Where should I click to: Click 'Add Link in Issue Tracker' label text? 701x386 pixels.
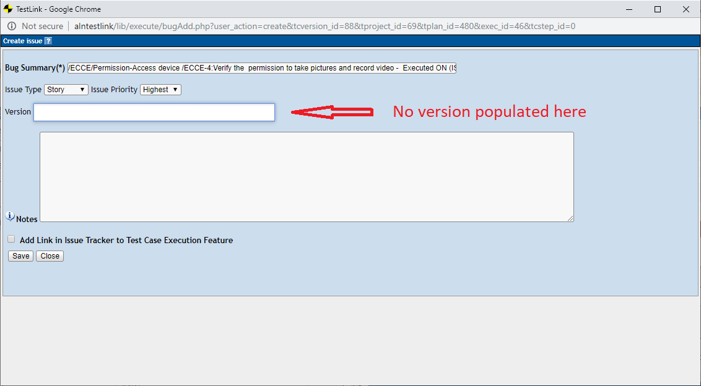[x=126, y=241]
